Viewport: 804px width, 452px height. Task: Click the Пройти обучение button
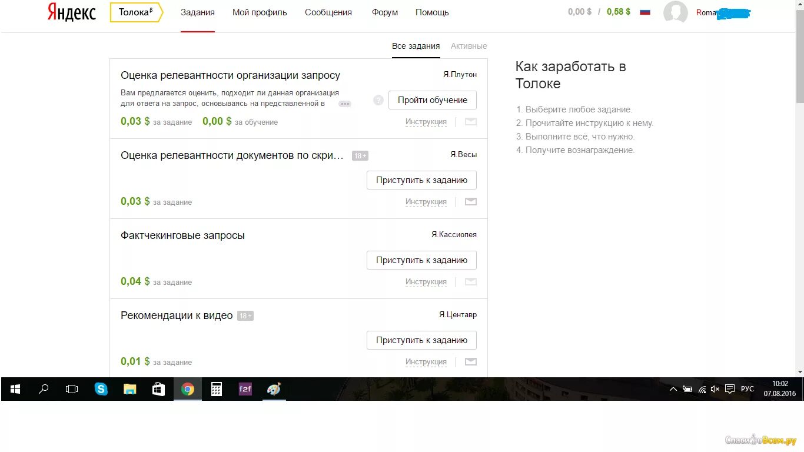(433, 100)
